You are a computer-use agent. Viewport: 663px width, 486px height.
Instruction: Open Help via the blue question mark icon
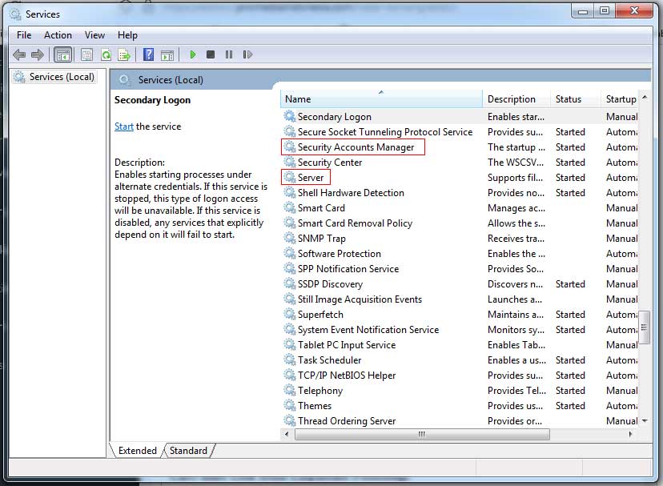coord(148,55)
